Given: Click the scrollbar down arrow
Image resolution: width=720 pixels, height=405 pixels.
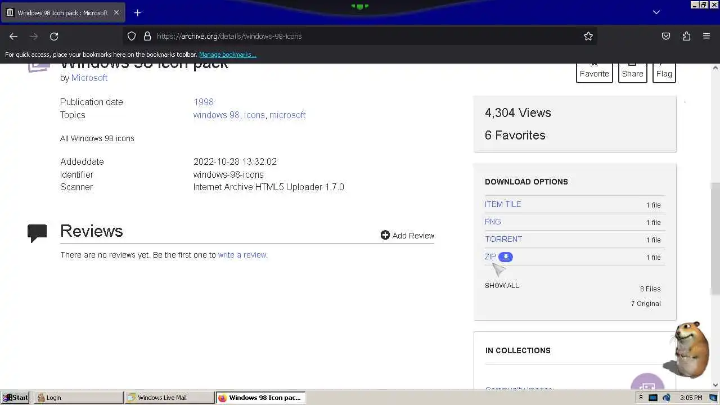Looking at the screenshot, I should coord(715,385).
